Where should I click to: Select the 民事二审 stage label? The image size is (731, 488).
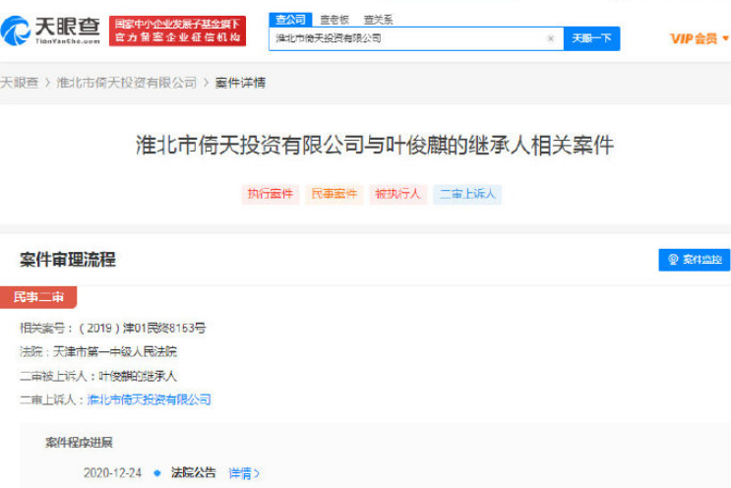tap(38, 296)
